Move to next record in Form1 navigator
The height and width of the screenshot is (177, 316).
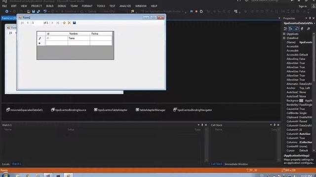tap(52, 23)
